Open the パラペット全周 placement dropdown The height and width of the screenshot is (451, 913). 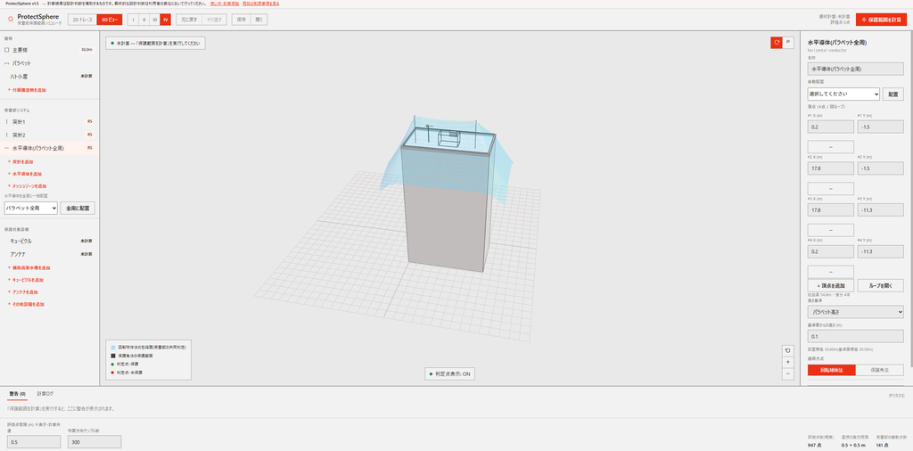[x=31, y=208]
